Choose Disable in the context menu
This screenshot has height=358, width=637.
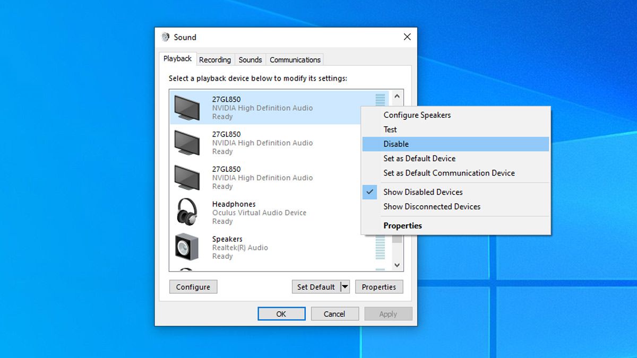pyautogui.click(x=456, y=144)
